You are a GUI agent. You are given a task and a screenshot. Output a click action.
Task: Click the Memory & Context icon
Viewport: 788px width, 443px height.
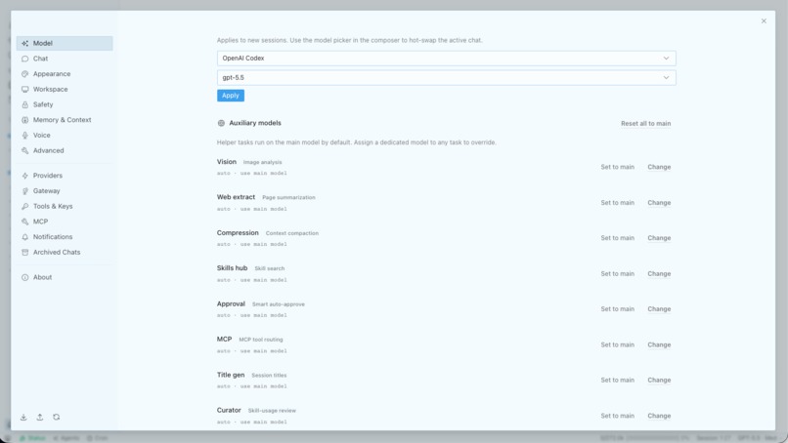(24, 120)
